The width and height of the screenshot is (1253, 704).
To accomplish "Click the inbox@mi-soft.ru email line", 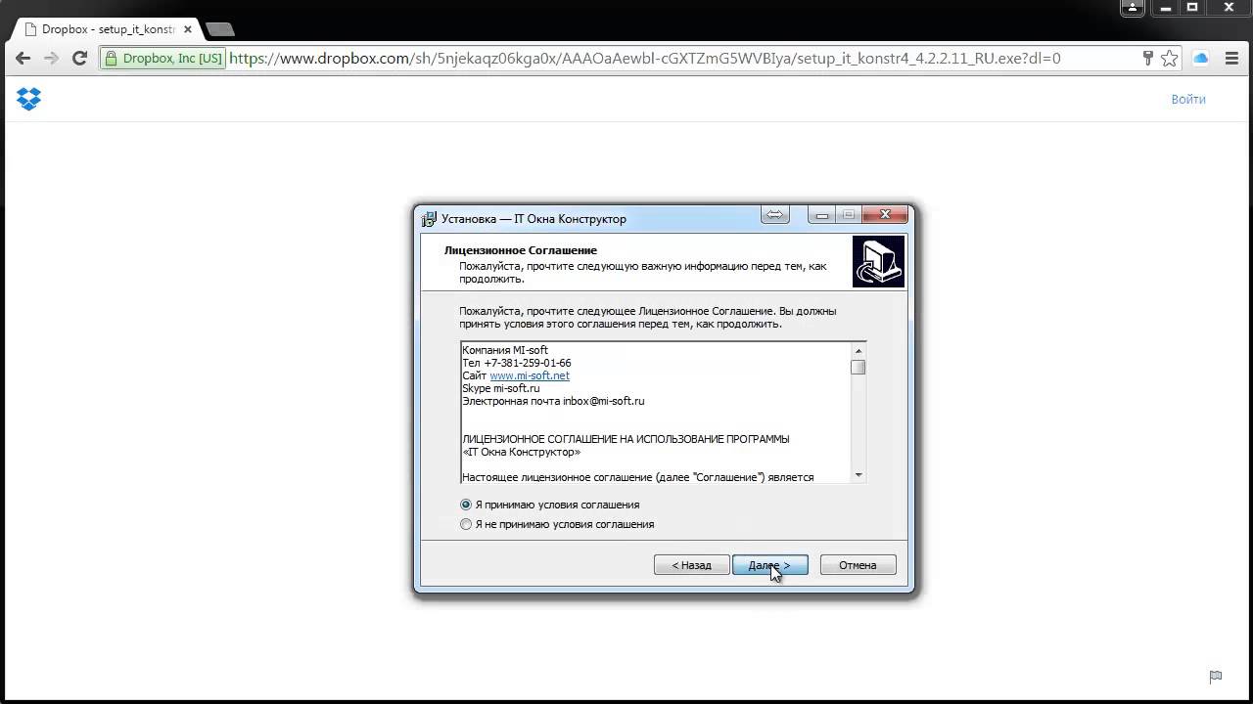I will pyautogui.click(x=553, y=401).
